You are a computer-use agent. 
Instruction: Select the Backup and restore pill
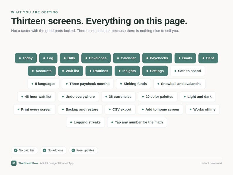(x=80, y=110)
